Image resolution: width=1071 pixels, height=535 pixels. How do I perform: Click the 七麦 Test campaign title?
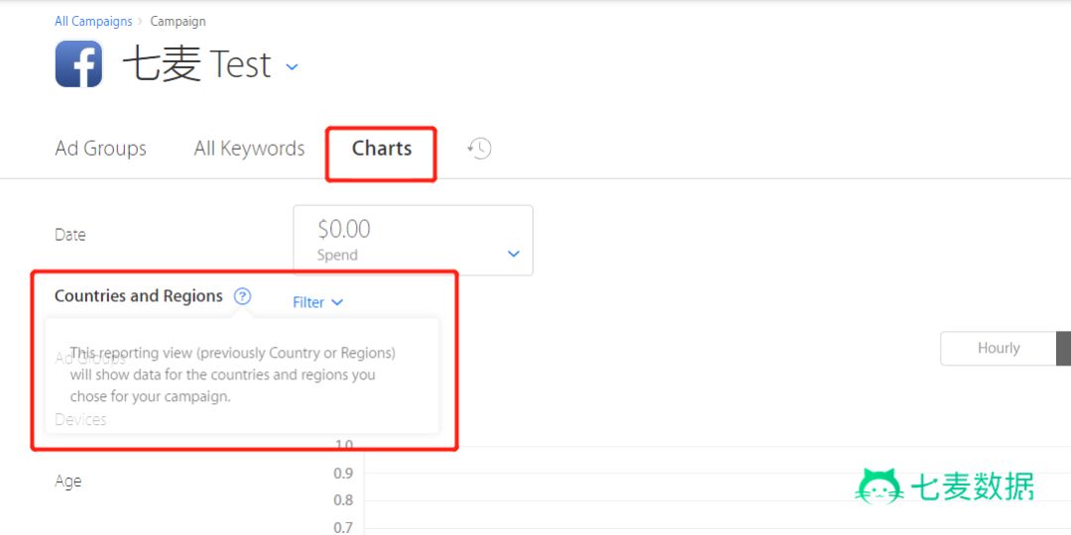click(197, 65)
